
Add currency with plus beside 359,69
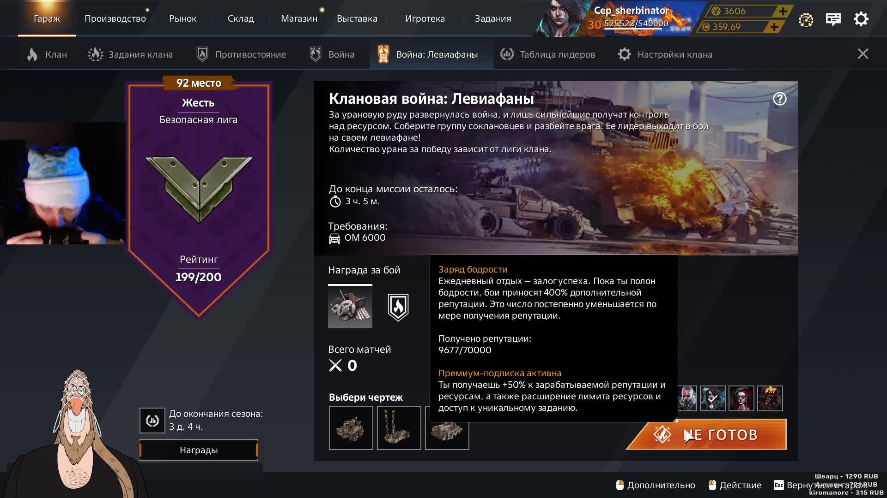click(774, 27)
